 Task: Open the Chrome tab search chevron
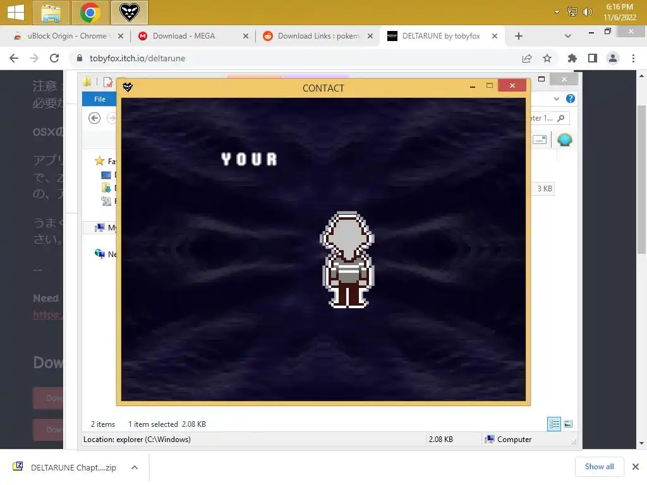click(568, 36)
